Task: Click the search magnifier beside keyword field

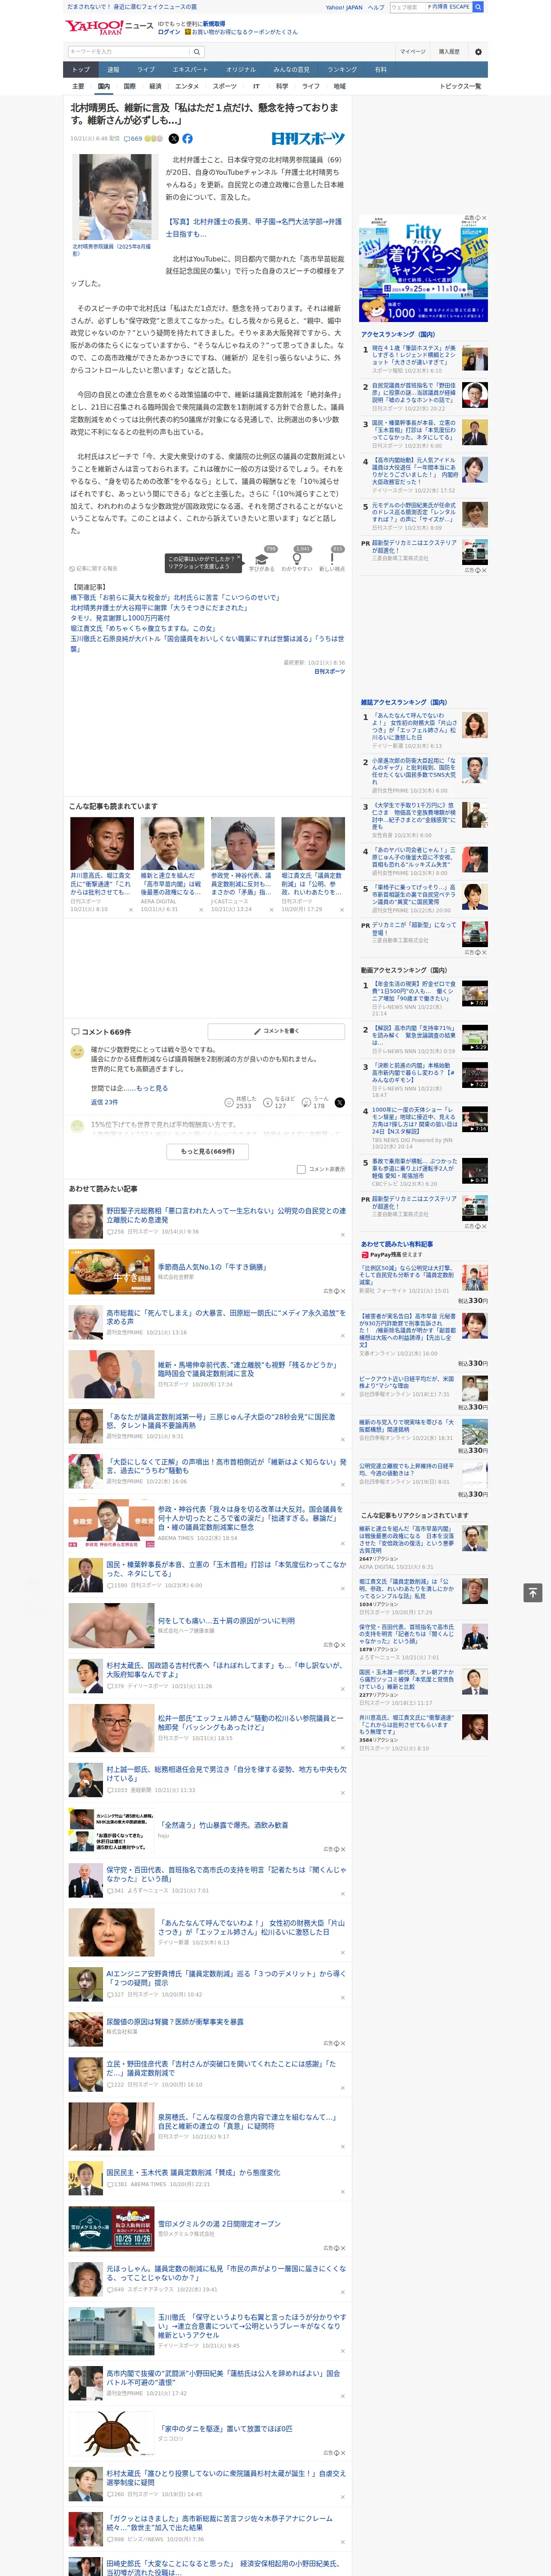Action: coord(197,52)
